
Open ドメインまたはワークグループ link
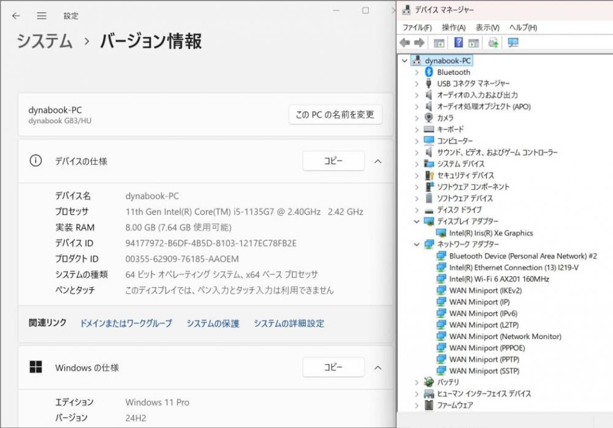point(126,323)
